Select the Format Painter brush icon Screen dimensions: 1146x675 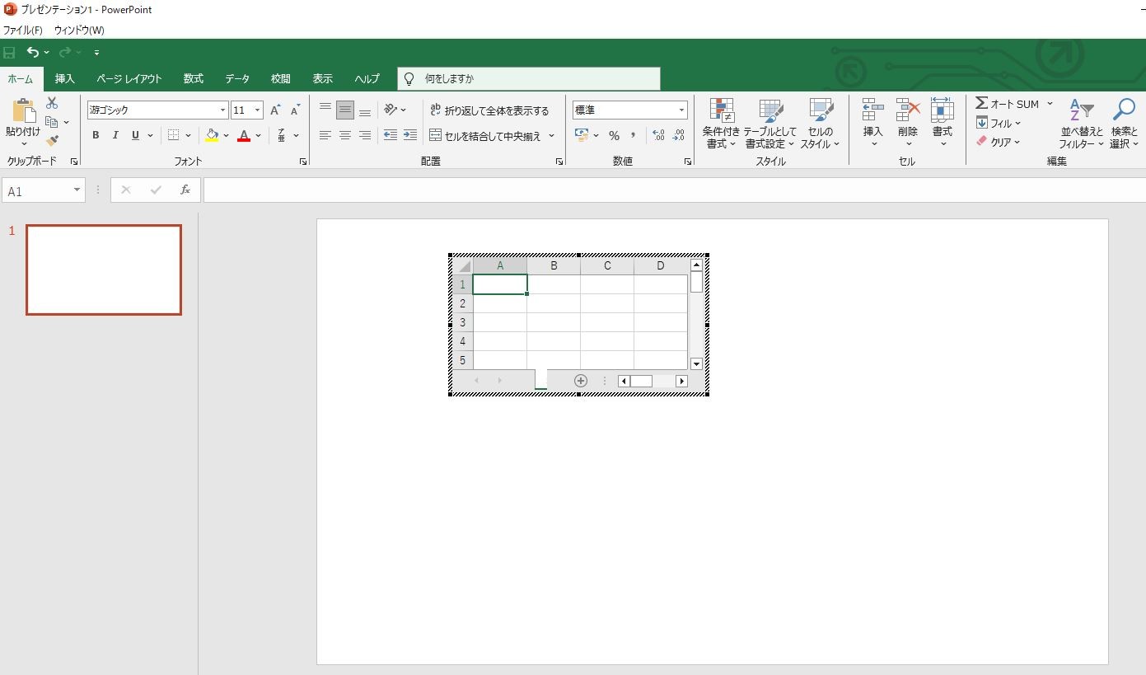pos(52,142)
